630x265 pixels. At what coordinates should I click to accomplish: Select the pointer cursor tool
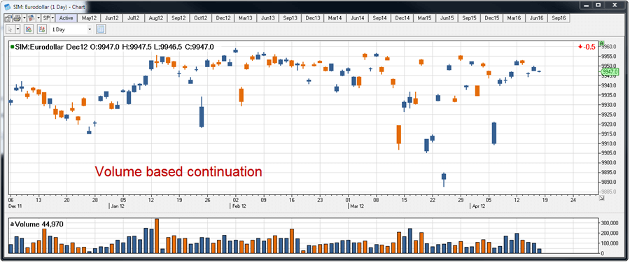pyautogui.click(x=10, y=29)
